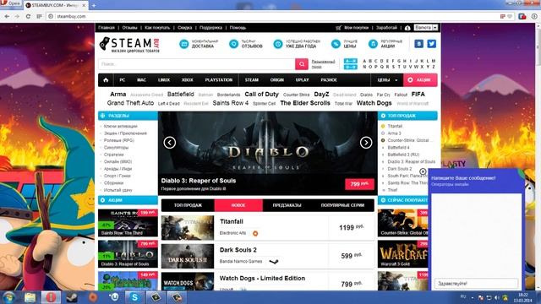Viewport: 541px width, 304px height.
Task: Click the 799 rub price on Diablo banner
Action: pyautogui.click(x=359, y=184)
